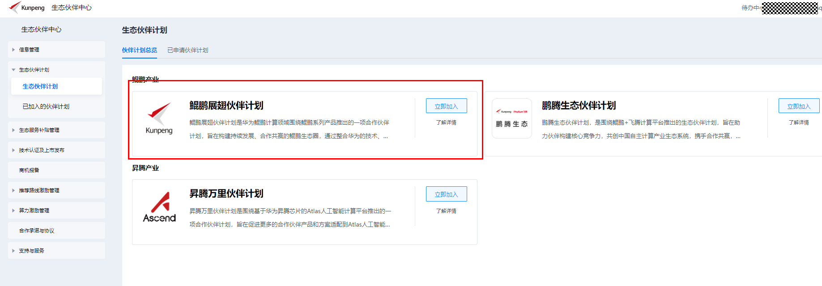The height and width of the screenshot is (286, 822).
Task: Click the Kunpeng logo on 鲲鹏展翅伙伴计划 card
Action: (x=159, y=118)
